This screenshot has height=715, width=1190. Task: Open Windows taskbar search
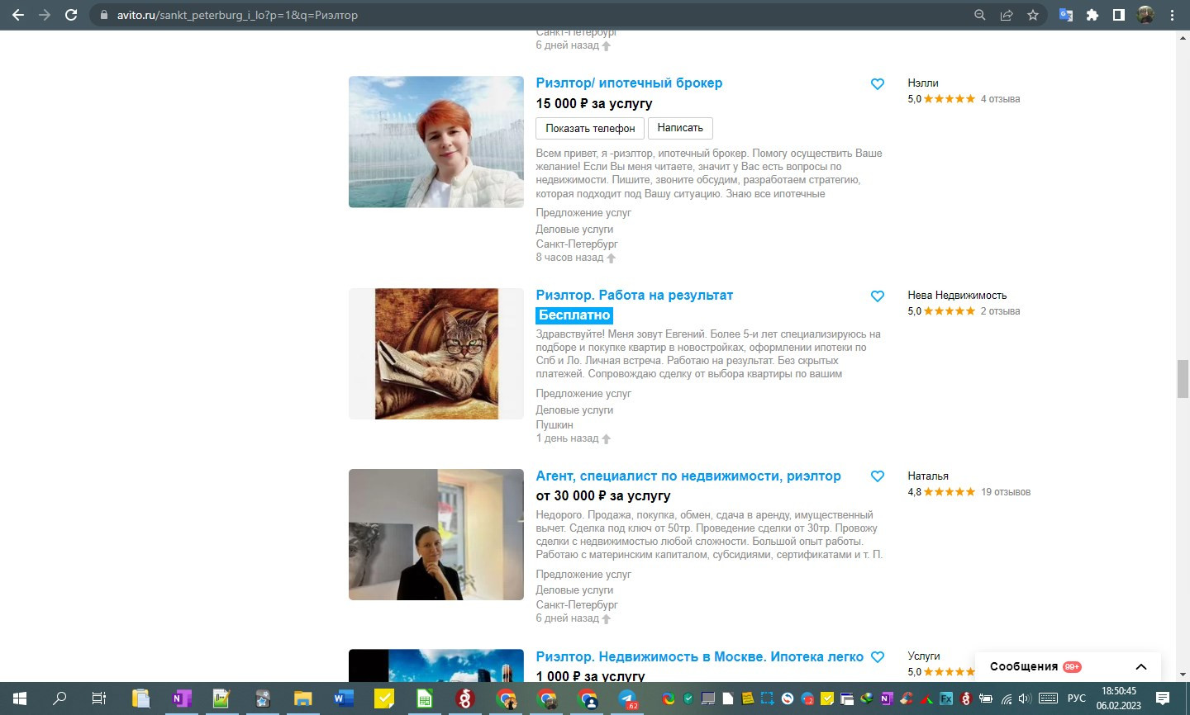pos(59,698)
